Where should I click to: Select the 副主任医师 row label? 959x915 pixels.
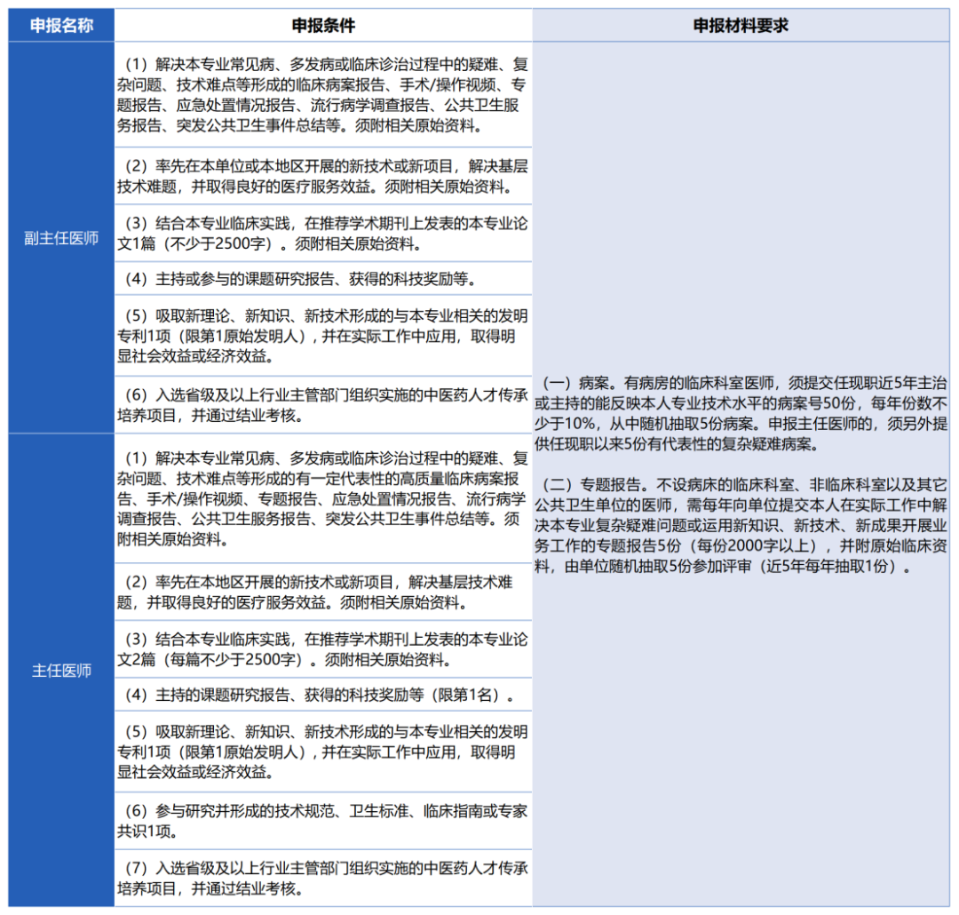pyautogui.click(x=61, y=238)
